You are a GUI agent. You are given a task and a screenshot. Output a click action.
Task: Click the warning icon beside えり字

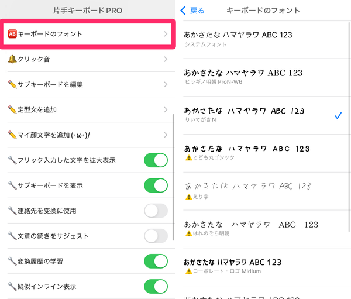tap(189, 197)
